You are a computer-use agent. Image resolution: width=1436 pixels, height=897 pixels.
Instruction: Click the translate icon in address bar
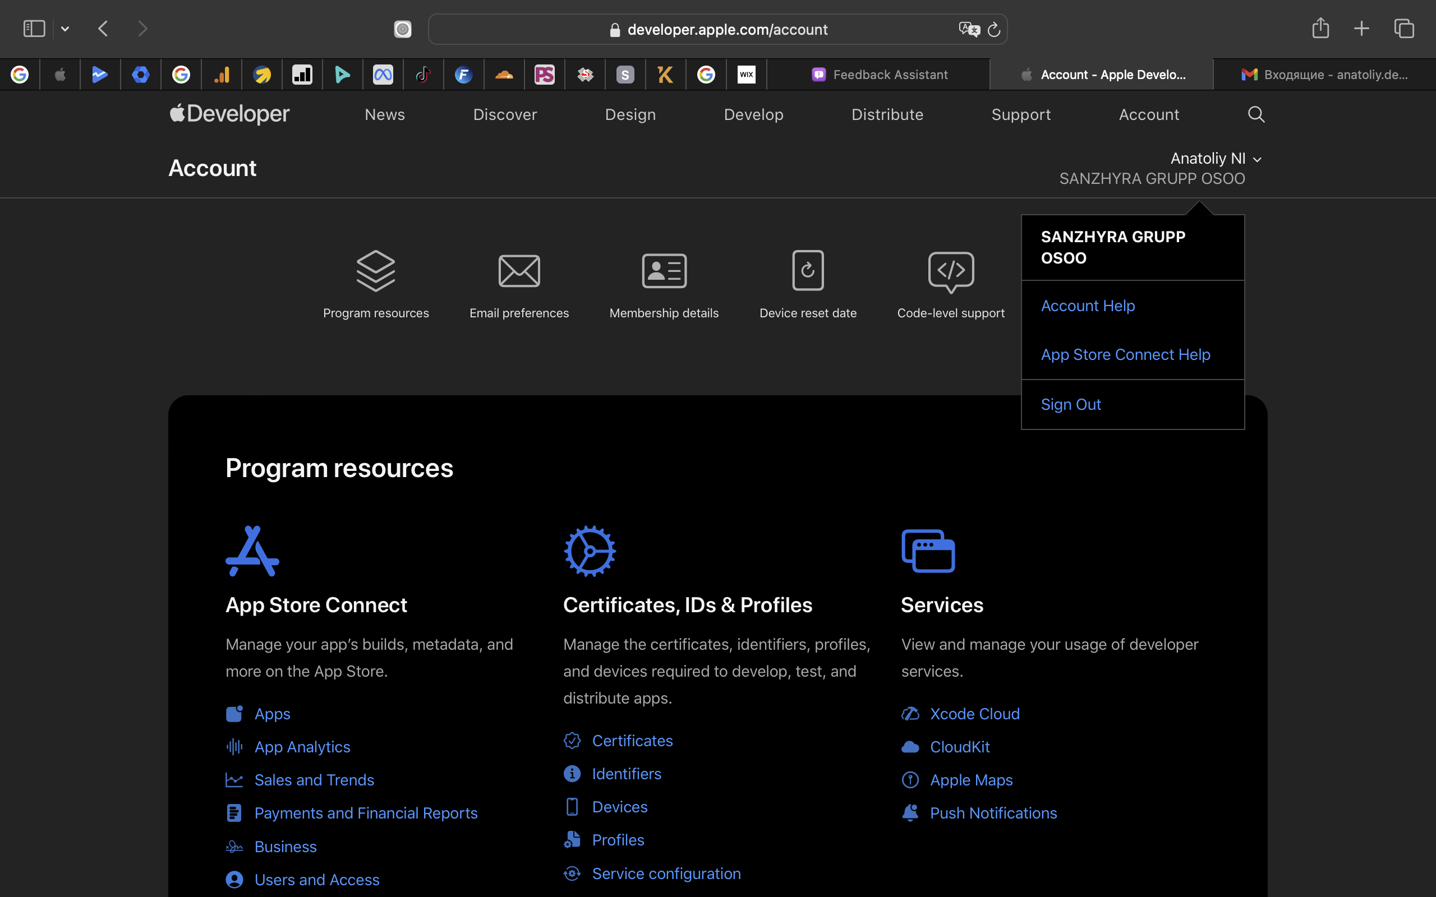pos(969,29)
